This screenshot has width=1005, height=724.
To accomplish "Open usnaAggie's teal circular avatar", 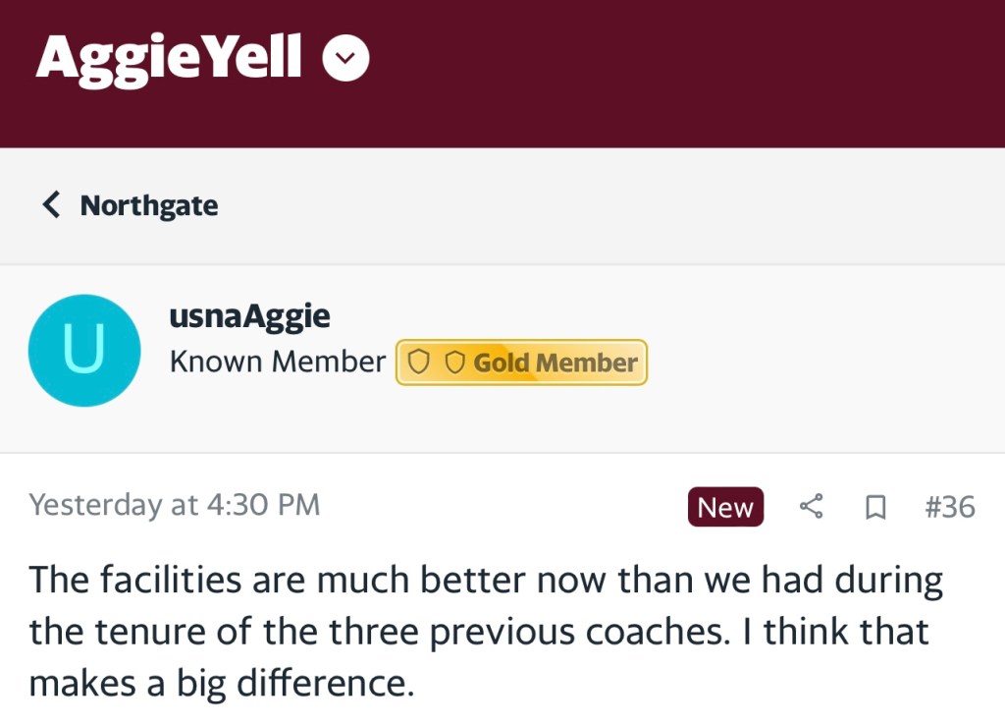I will [83, 351].
